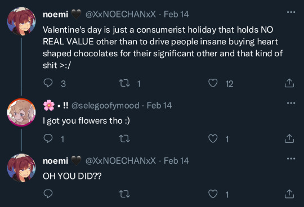This screenshot has width=304, height=207.
Task: Retweet the 'OH YOU DID??' tweet
Action: click(124, 194)
